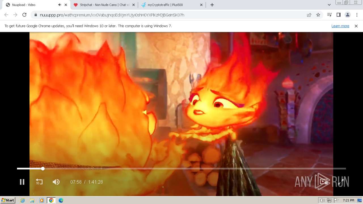This screenshot has width=363, height=204.
Task: Rewind the video 10 seconds
Action: (39, 182)
